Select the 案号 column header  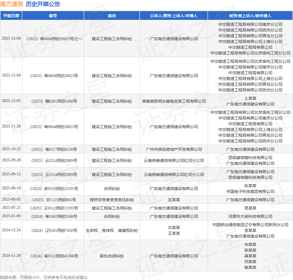click(x=53, y=16)
